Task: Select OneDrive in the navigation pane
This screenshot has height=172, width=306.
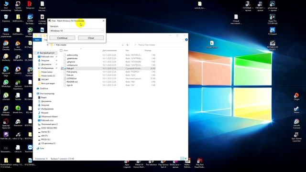Action: [44, 88]
